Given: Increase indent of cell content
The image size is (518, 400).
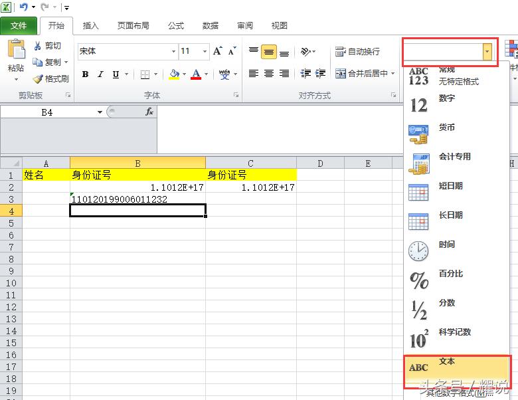Looking at the screenshot, I should 321,73.
